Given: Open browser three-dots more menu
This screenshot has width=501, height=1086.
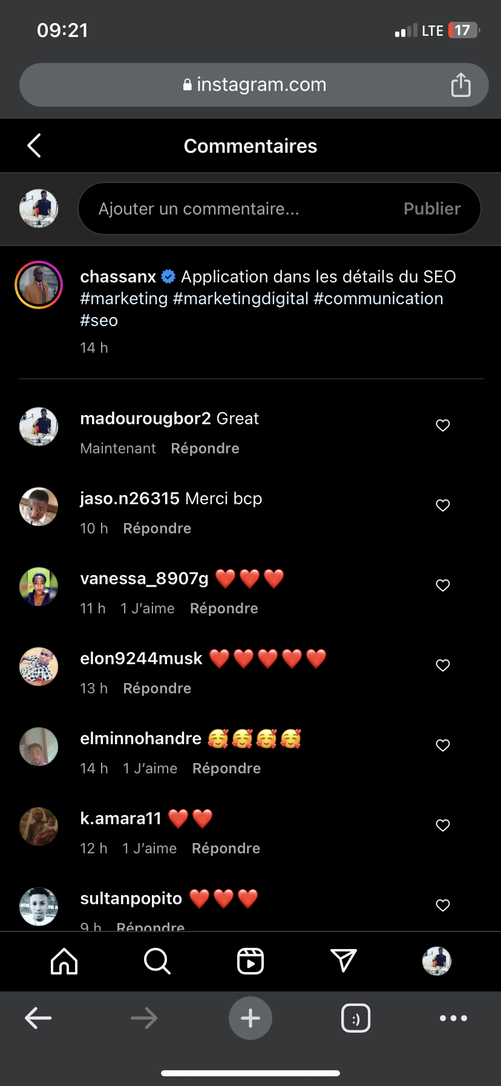Looking at the screenshot, I should pyautogui.click(x=454, y=1018).
